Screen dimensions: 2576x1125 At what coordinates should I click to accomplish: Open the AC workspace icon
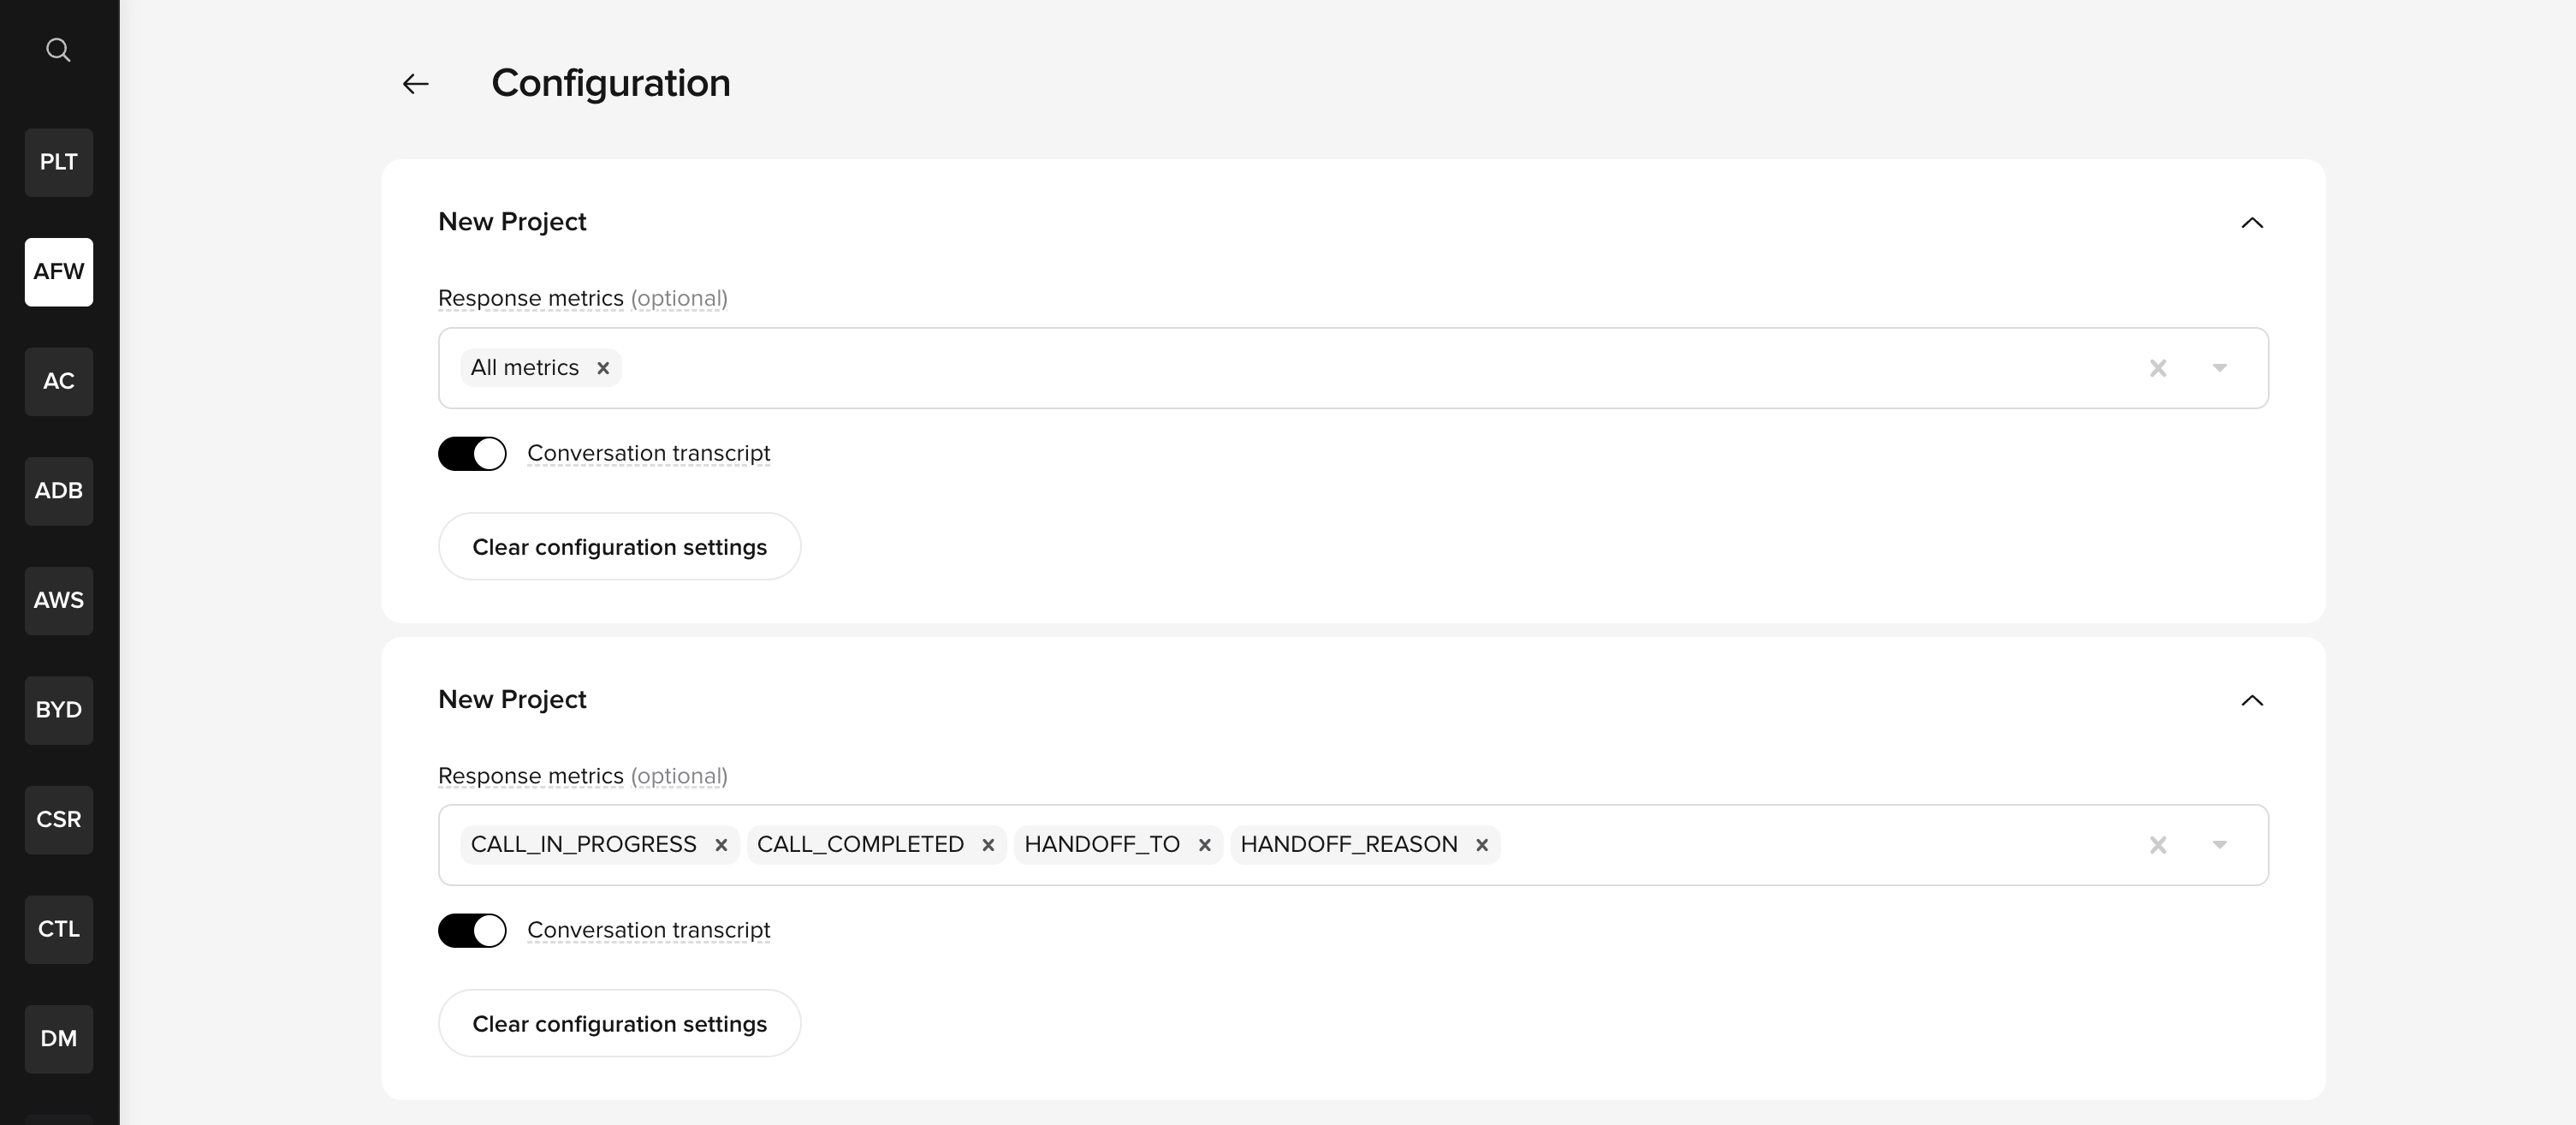[x=58, y=381]
